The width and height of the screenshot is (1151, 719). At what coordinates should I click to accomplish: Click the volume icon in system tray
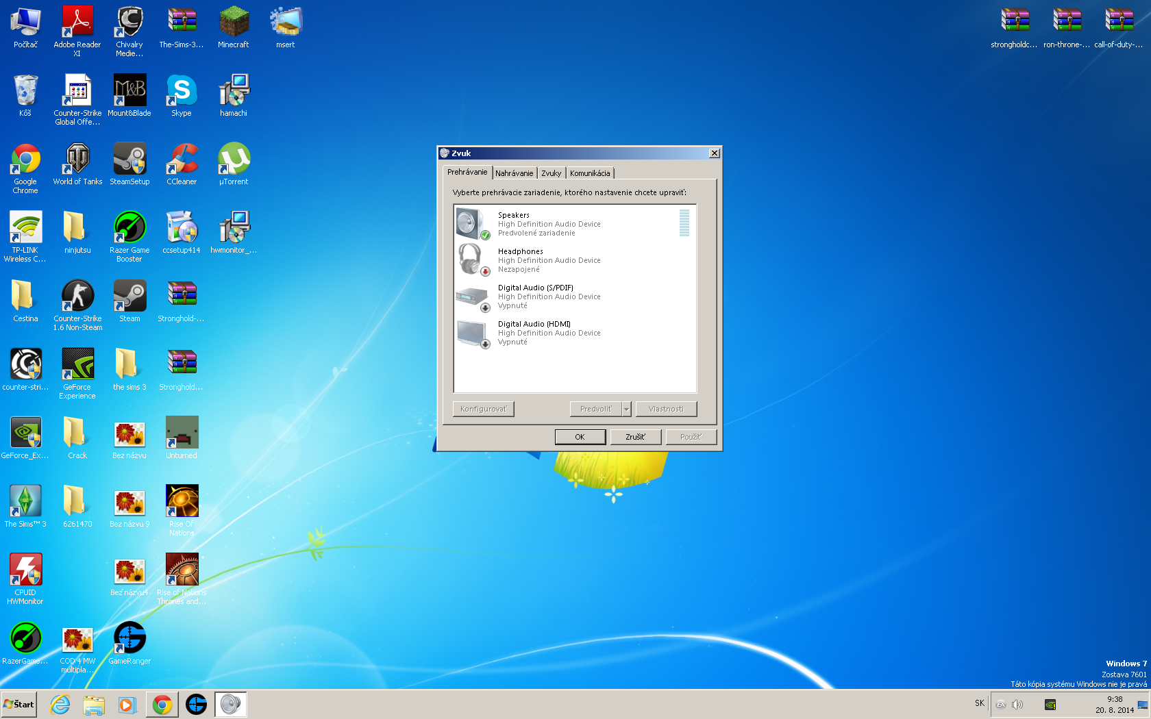click(1017, 705)
